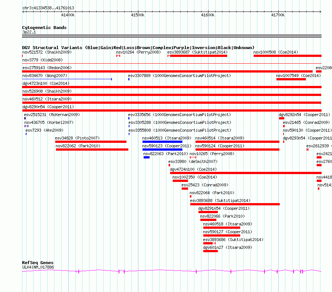Click the blue bar under nsv590123 (Cooper2011)
Image resolution: width=332 pixels, height=292 pixels.
click(162, 150)
